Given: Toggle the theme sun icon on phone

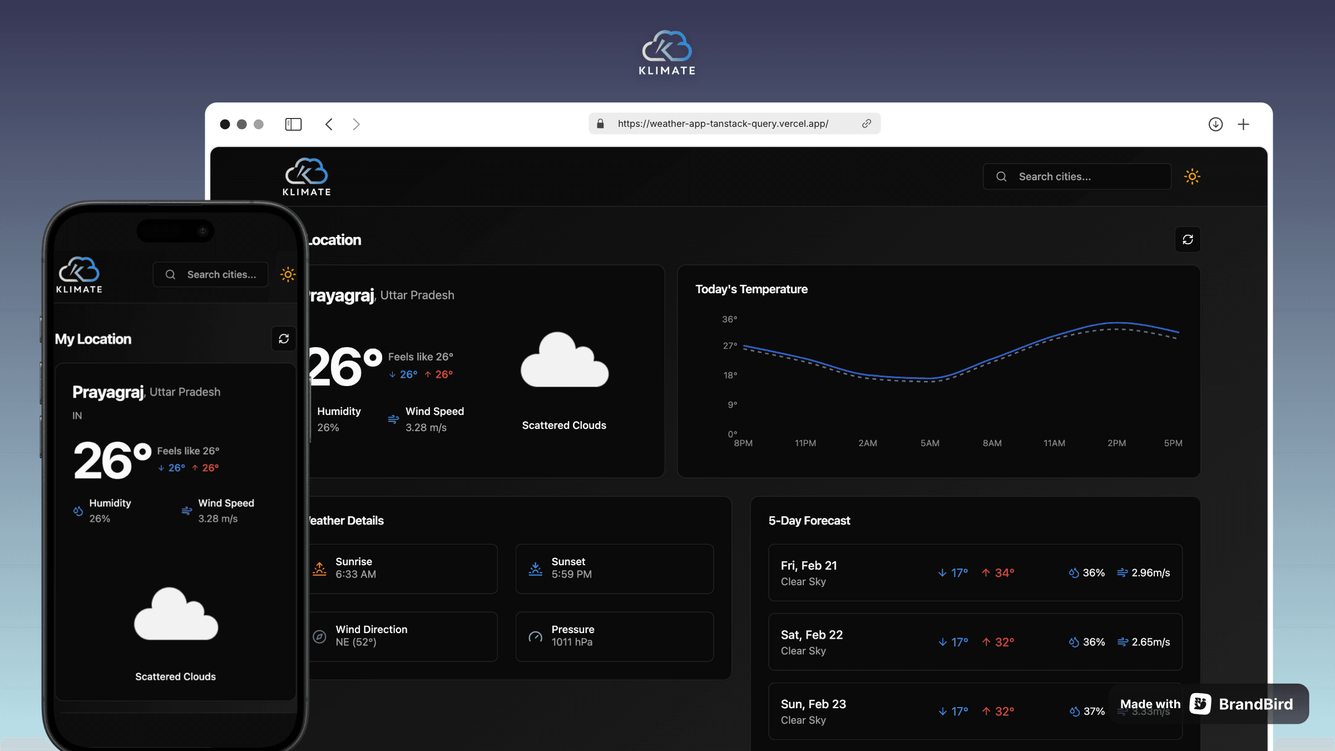Looking at the screenshot, I should tap(288, 274).
